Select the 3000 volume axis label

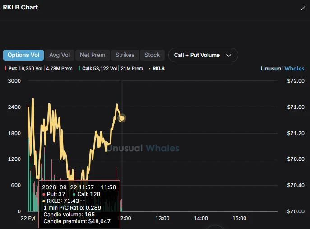click(14, 81)
